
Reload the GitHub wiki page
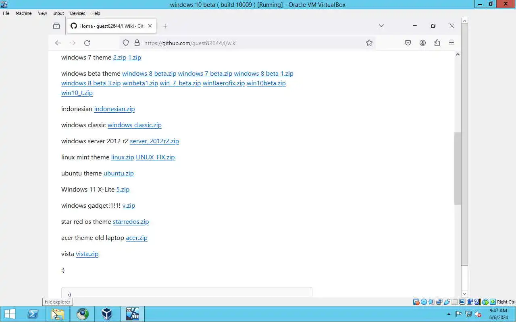[x=87, y=43]
